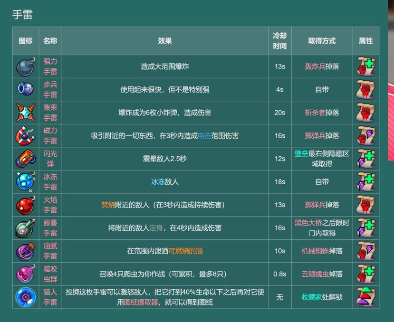Open the 藤蔓手雷 name link
394x322 pixels.
pyautogui.click(x=50, y=228)
